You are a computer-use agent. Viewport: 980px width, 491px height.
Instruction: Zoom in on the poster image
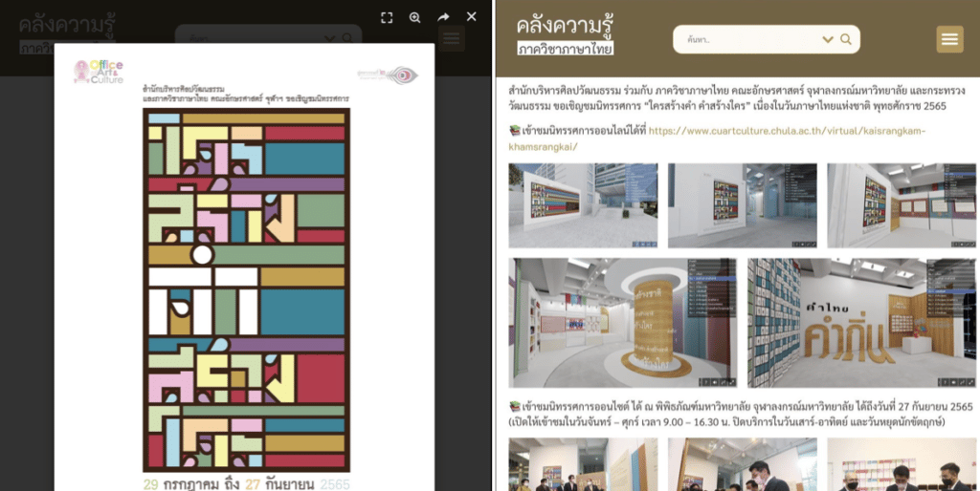coord(415,17)
